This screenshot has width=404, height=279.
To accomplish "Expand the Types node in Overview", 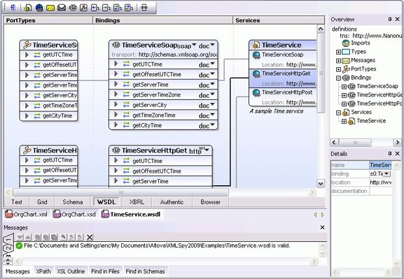I will (339, 51).
